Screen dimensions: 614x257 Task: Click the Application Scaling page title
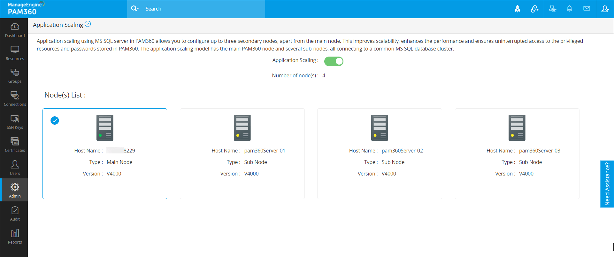point(58,25)
